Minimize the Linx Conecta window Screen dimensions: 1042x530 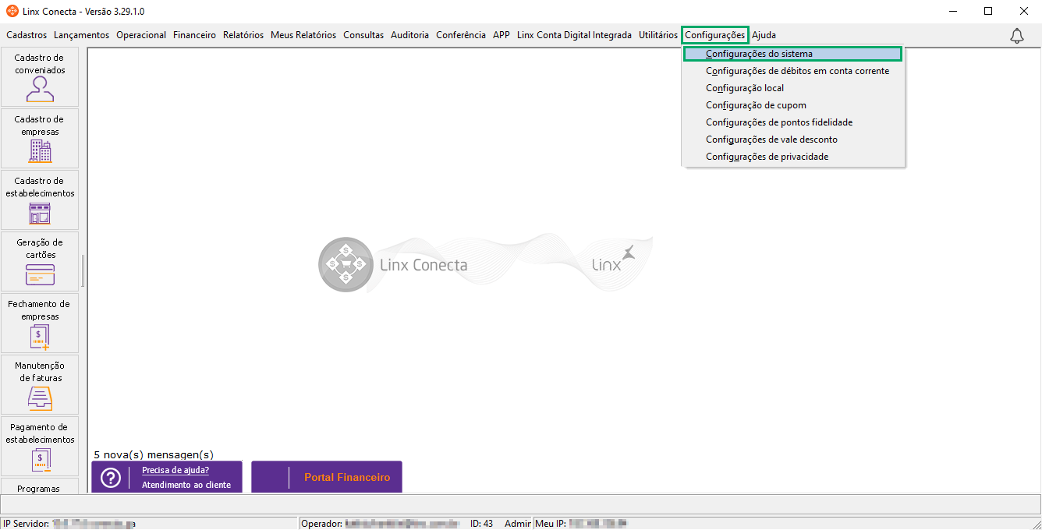pos(953,11)
